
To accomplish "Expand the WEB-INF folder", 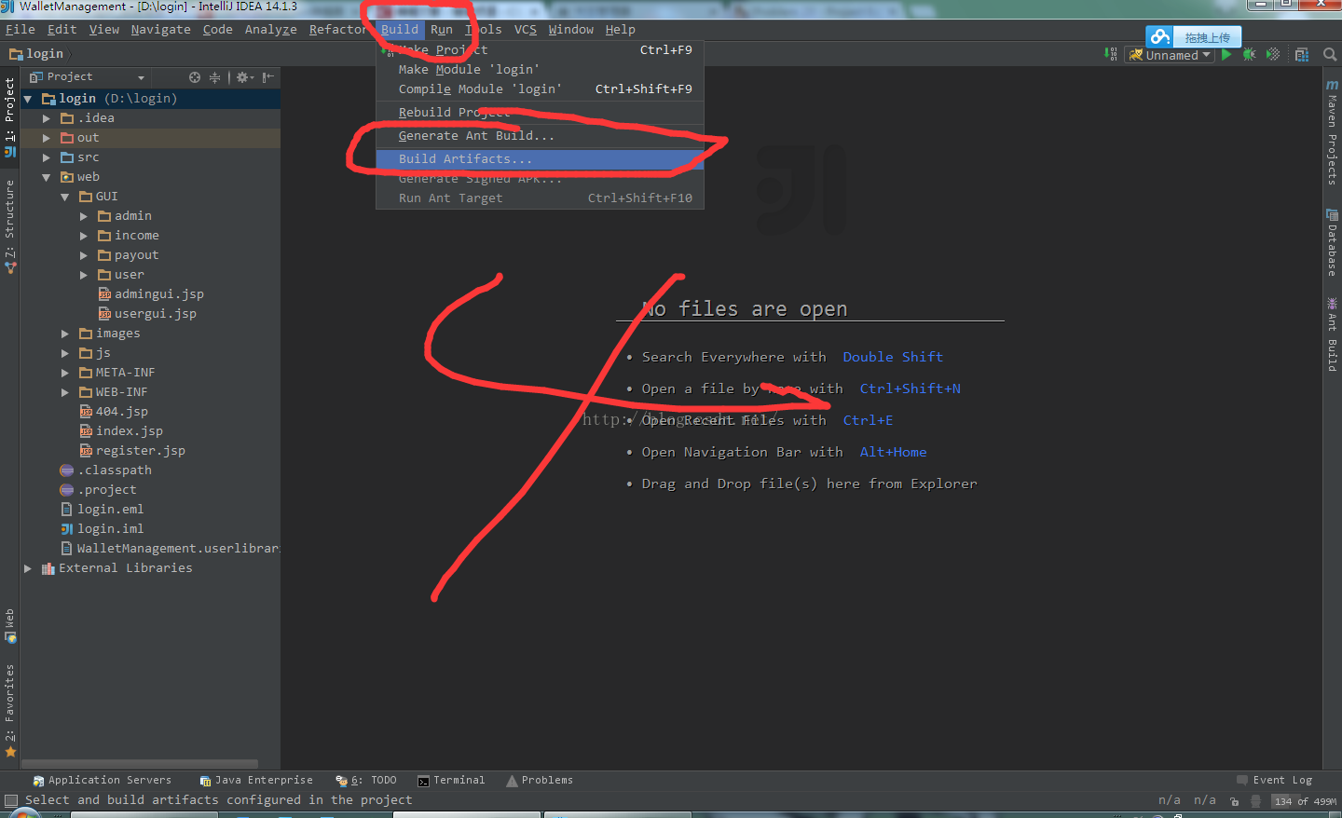I will [65, 392].
